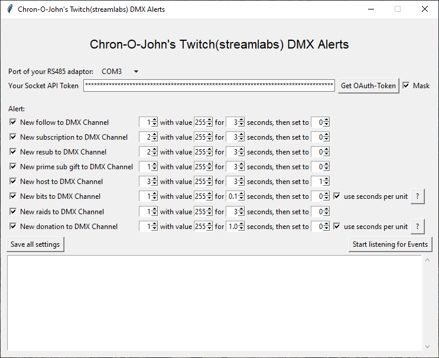Image resolution: width=439 pixels, height=358 pixels.
Task: Click Start listening for Events
Action: point(390,244)
